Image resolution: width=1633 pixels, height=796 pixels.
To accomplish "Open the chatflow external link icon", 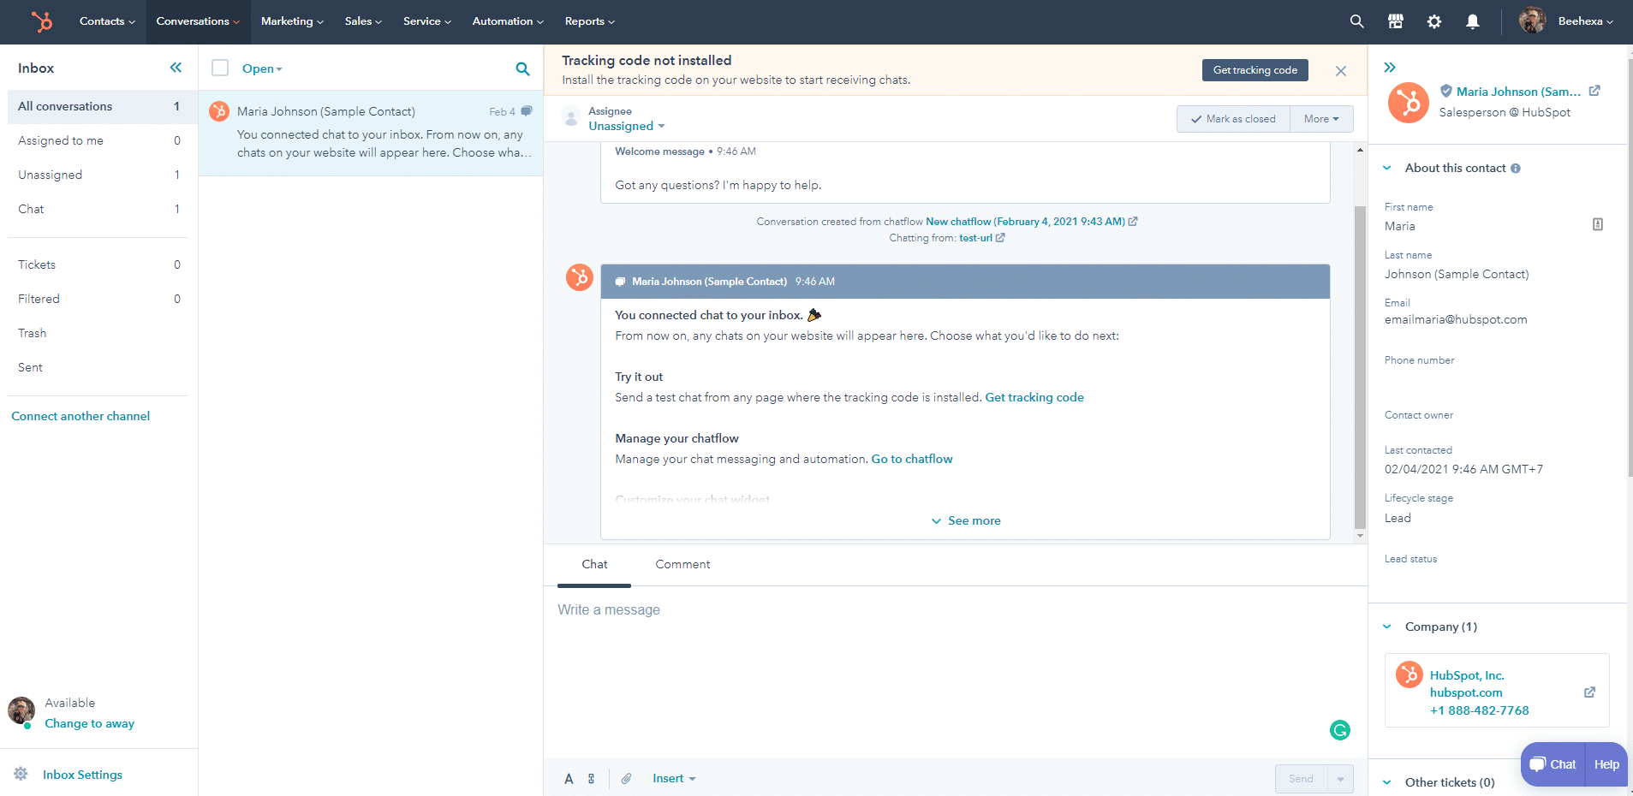I will point(1133,221).
